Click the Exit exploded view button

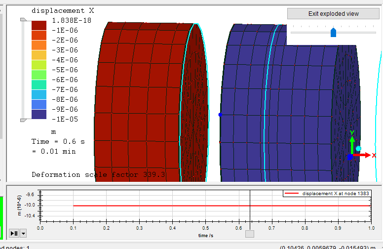pyautogui.click(x=333, y=14)
